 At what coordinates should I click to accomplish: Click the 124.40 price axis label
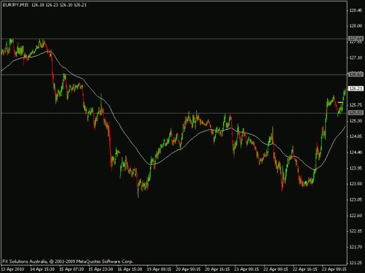[356, 153]
